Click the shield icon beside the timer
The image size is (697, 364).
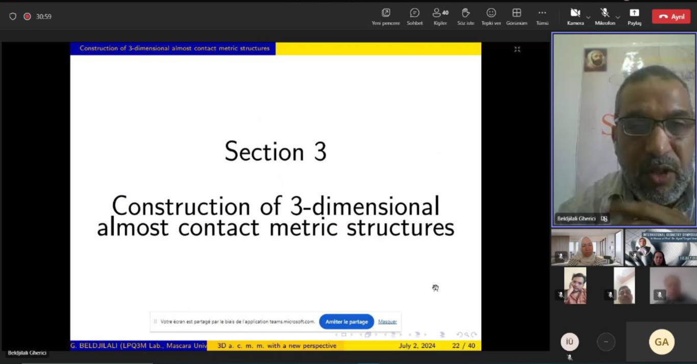point(13,16)
